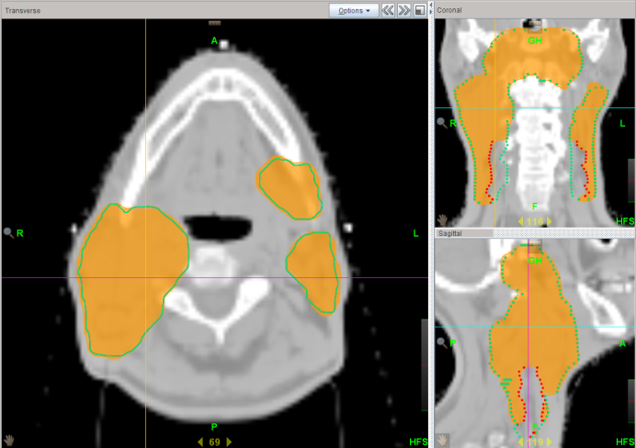Click the double left arrow button
636x448 pixels.
click(388, 10)
